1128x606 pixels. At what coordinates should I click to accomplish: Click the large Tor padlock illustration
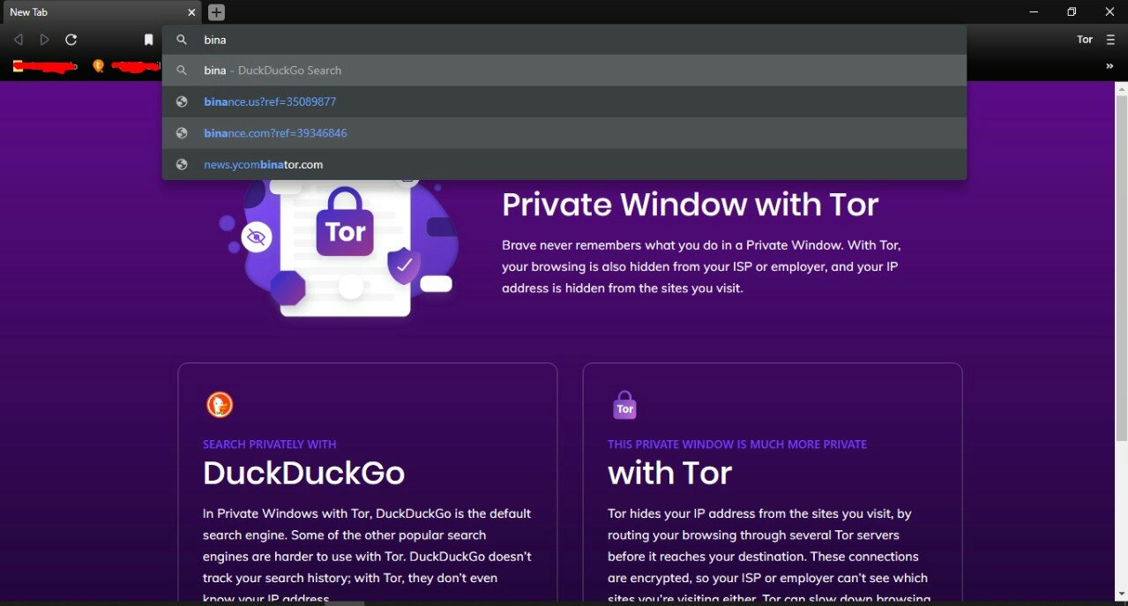pyautogui.click(x=345, y=222)
